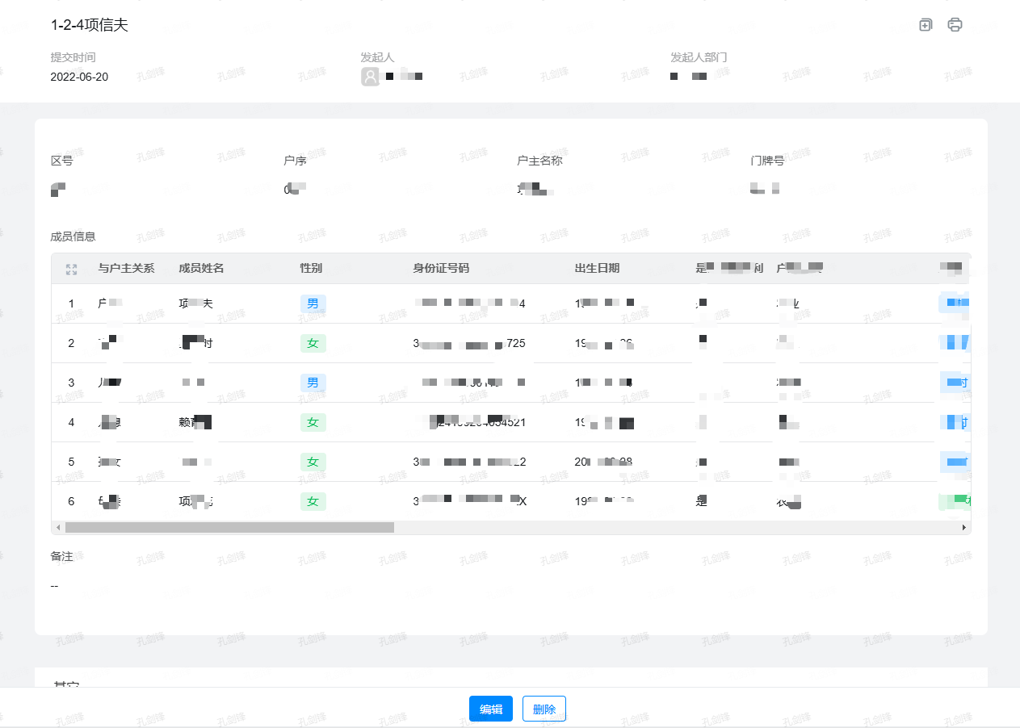Click the date 2022-06-20
Viewport: 1020px width, 728px height.
tap(79, 77)
